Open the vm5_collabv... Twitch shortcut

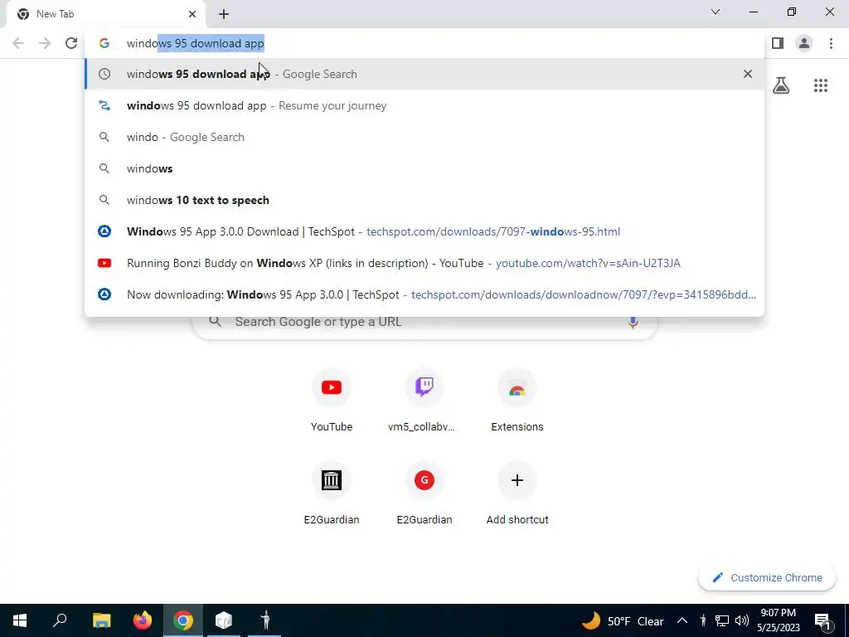point(424,401)
